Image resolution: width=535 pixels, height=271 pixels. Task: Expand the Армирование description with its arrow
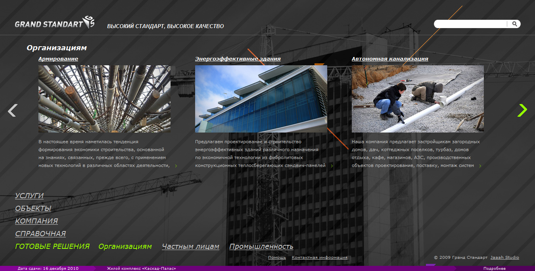(176, 166)
